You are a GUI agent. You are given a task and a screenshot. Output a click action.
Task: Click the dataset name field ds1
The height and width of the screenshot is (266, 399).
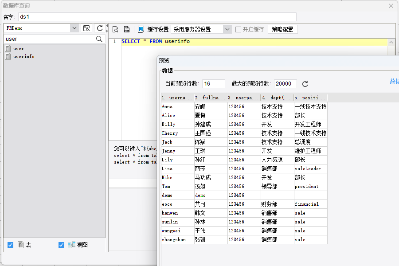(x=157, y=17)
